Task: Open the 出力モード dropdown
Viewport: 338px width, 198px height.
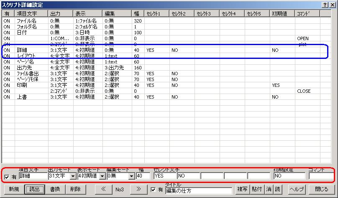Action: tap(73, 176)
